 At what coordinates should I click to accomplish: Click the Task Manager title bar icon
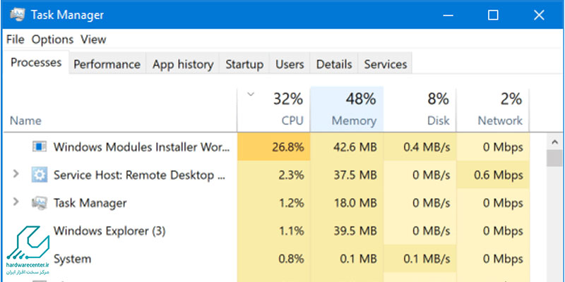click(x=18, y=14)
